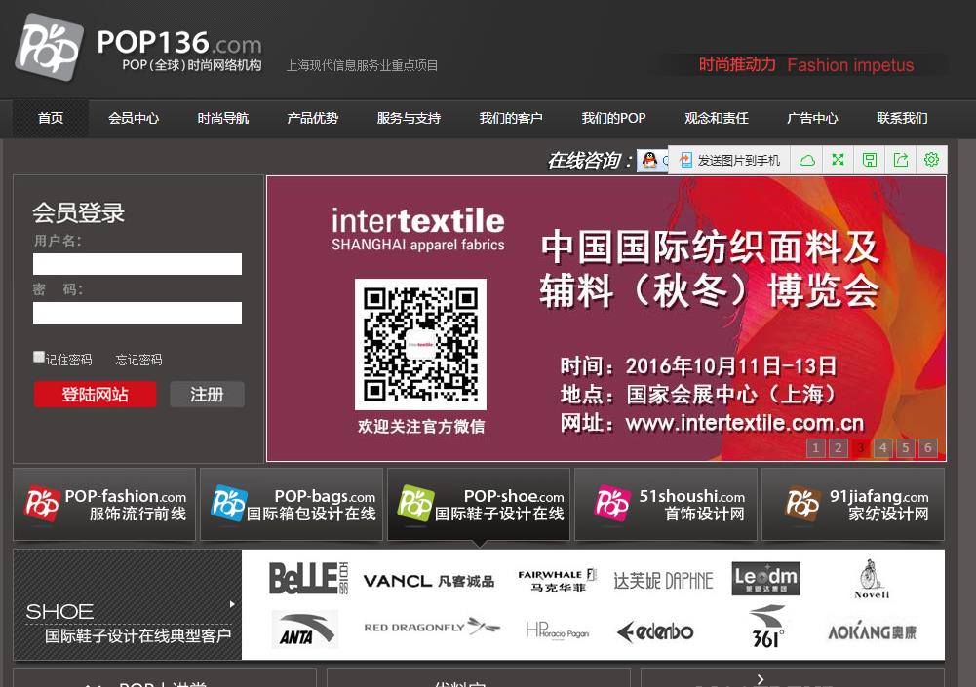
Task: Click the green share icon
Action: click(901, 160)
